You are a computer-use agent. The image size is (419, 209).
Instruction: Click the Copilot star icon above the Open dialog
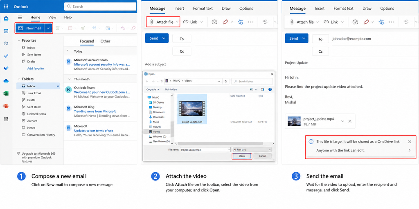(x=240, y=22)
